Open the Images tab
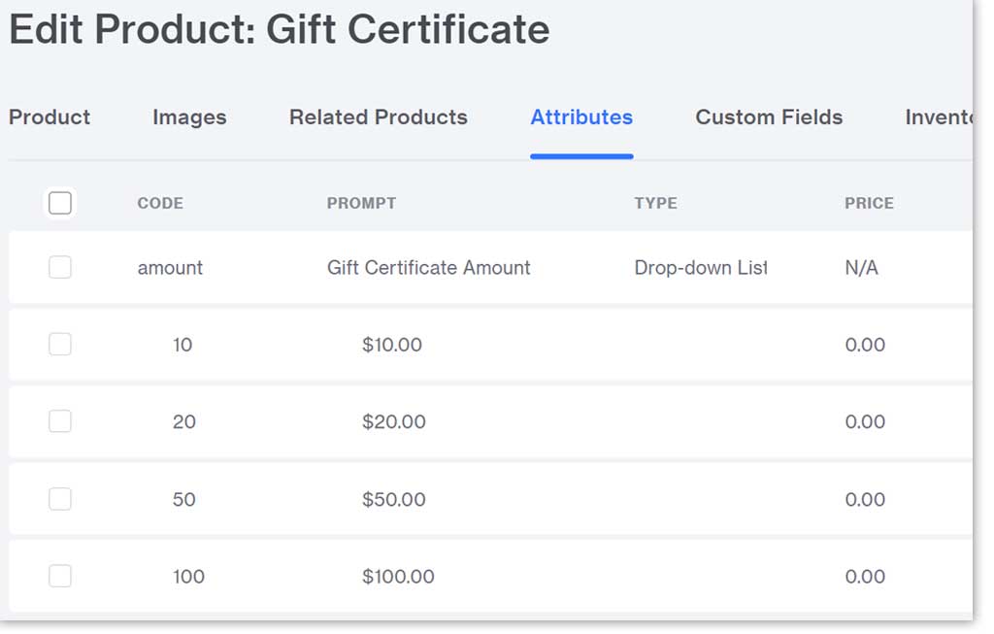This screenshot has height=634, width=994. click(x=189, y=117)
